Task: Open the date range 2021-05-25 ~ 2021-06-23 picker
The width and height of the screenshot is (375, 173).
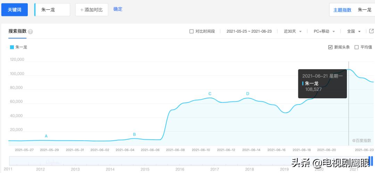Action: coord(249,31)
